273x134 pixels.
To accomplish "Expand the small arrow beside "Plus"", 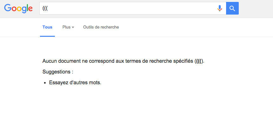I will (x=73, y=28).
